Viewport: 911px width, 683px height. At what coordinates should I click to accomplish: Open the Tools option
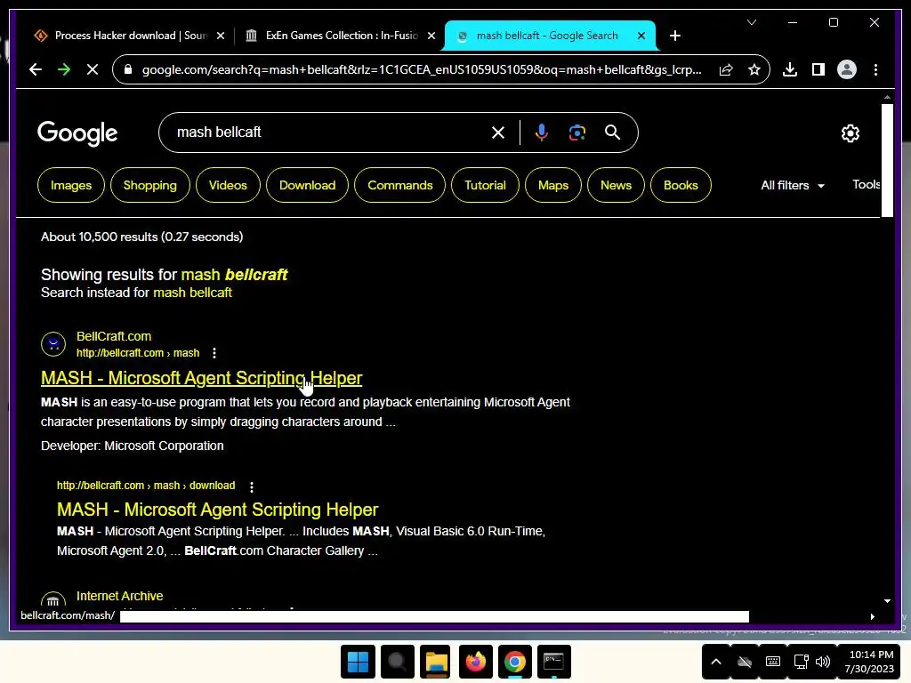pos(866,185)
